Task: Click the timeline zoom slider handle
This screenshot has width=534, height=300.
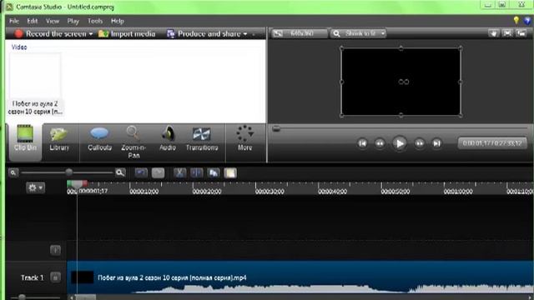Action: click(x=69, y=172)
